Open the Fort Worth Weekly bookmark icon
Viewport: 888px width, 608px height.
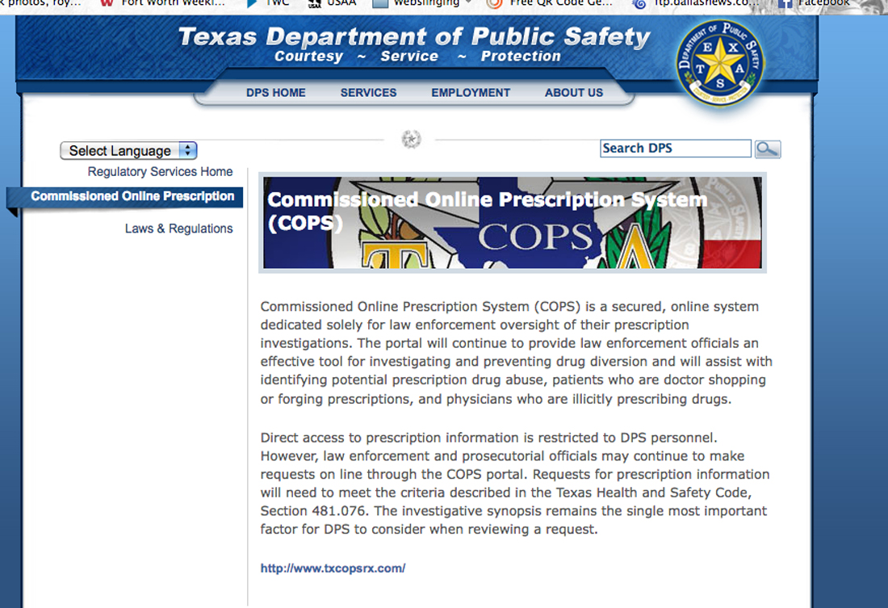(x=107, y=3)
